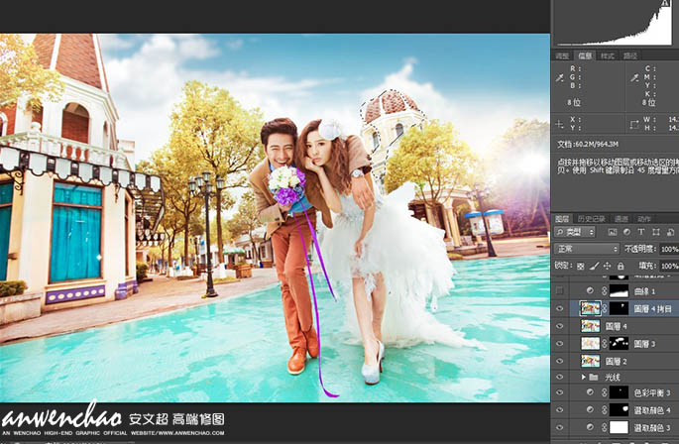Open the blend mode 正常 dropdown
This screenshot has height=444, width=679.
587,249
